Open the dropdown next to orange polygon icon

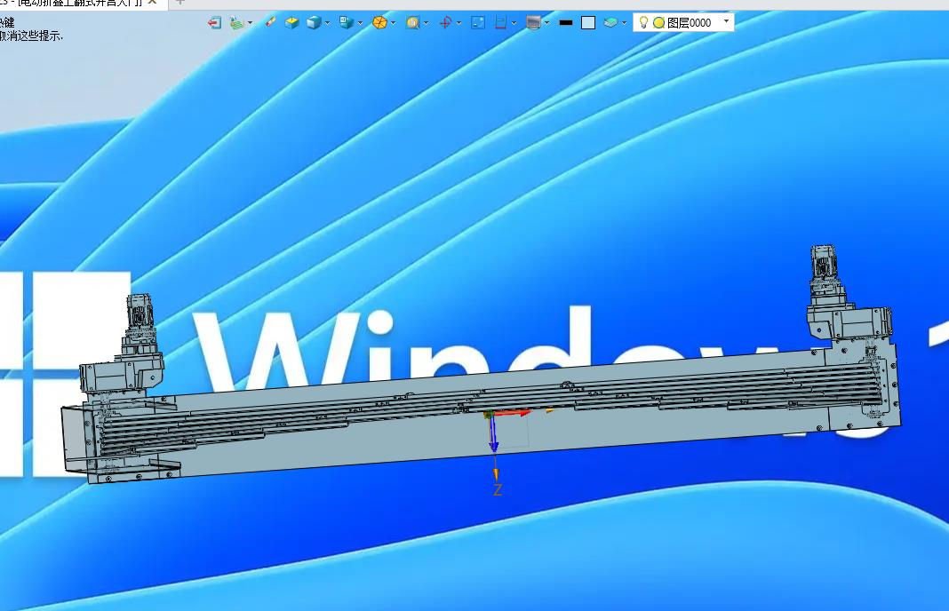coord(394,23)
